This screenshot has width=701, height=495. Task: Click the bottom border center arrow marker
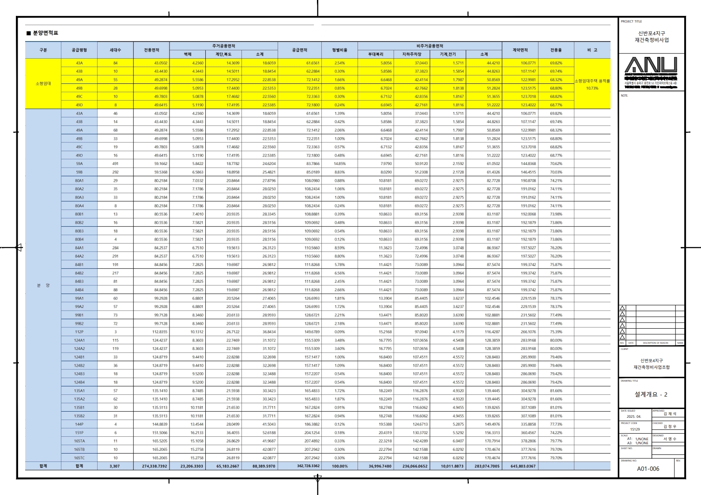[317, 478]
